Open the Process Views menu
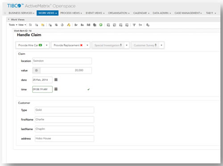 pos(71,13)
